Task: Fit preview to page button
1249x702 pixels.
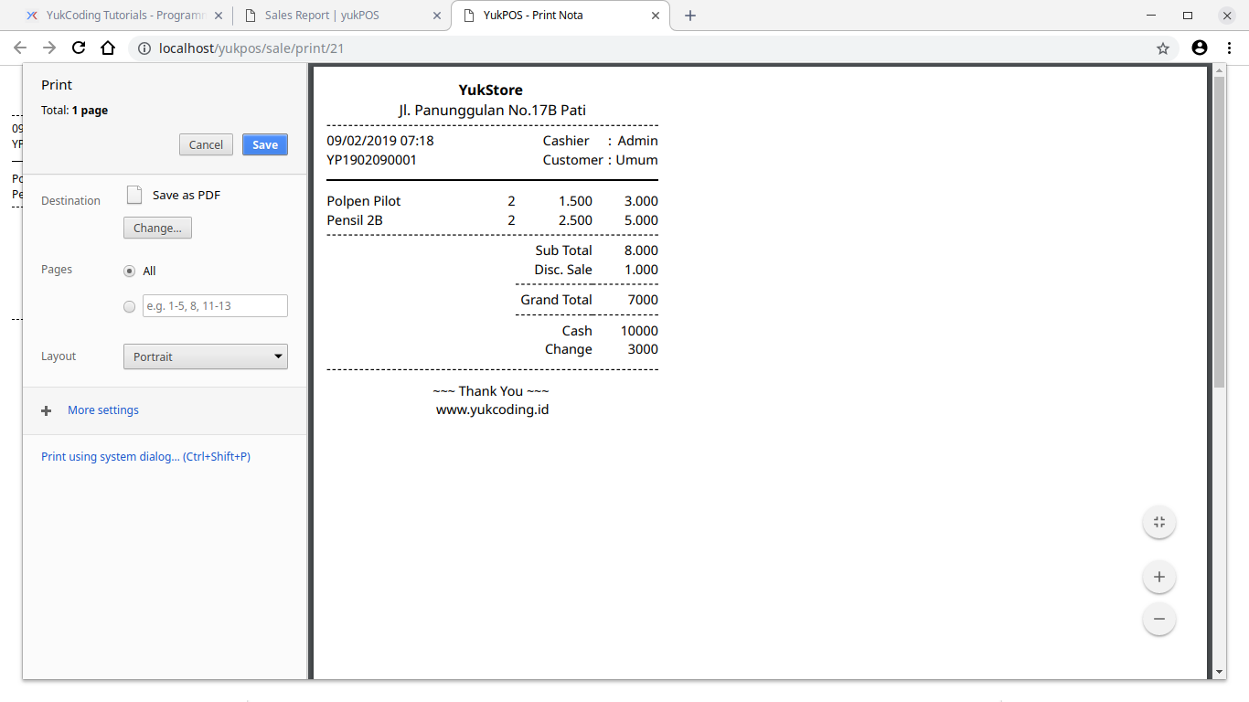Action: (x=1159, y=522)
